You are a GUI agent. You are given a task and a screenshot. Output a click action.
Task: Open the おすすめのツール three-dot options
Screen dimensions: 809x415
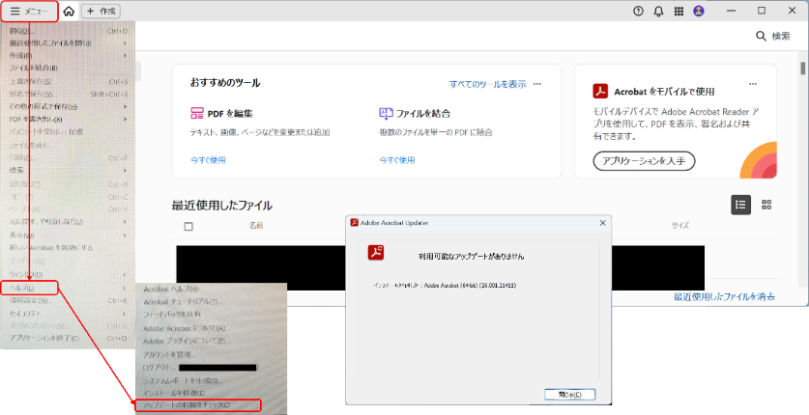coord(537,84)
